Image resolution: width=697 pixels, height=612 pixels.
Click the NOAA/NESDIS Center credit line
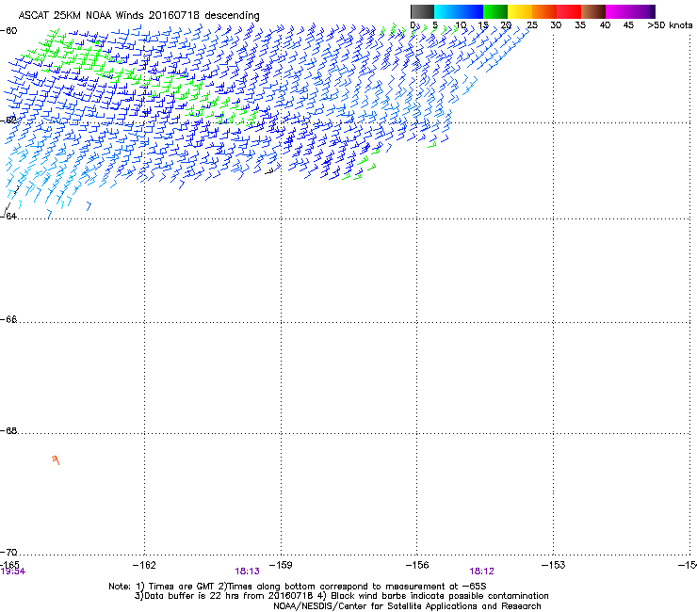pos(407,606)
